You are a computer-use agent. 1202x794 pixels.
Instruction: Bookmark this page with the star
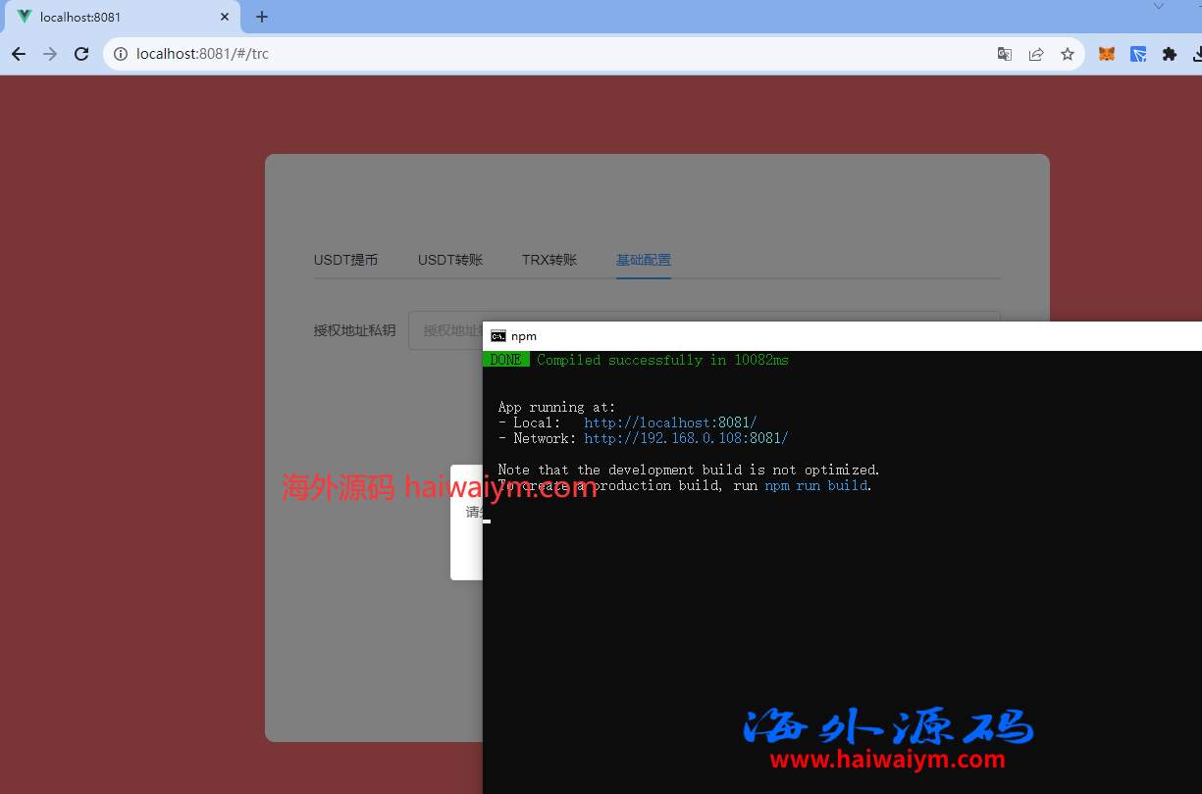tap(1068, 54)
